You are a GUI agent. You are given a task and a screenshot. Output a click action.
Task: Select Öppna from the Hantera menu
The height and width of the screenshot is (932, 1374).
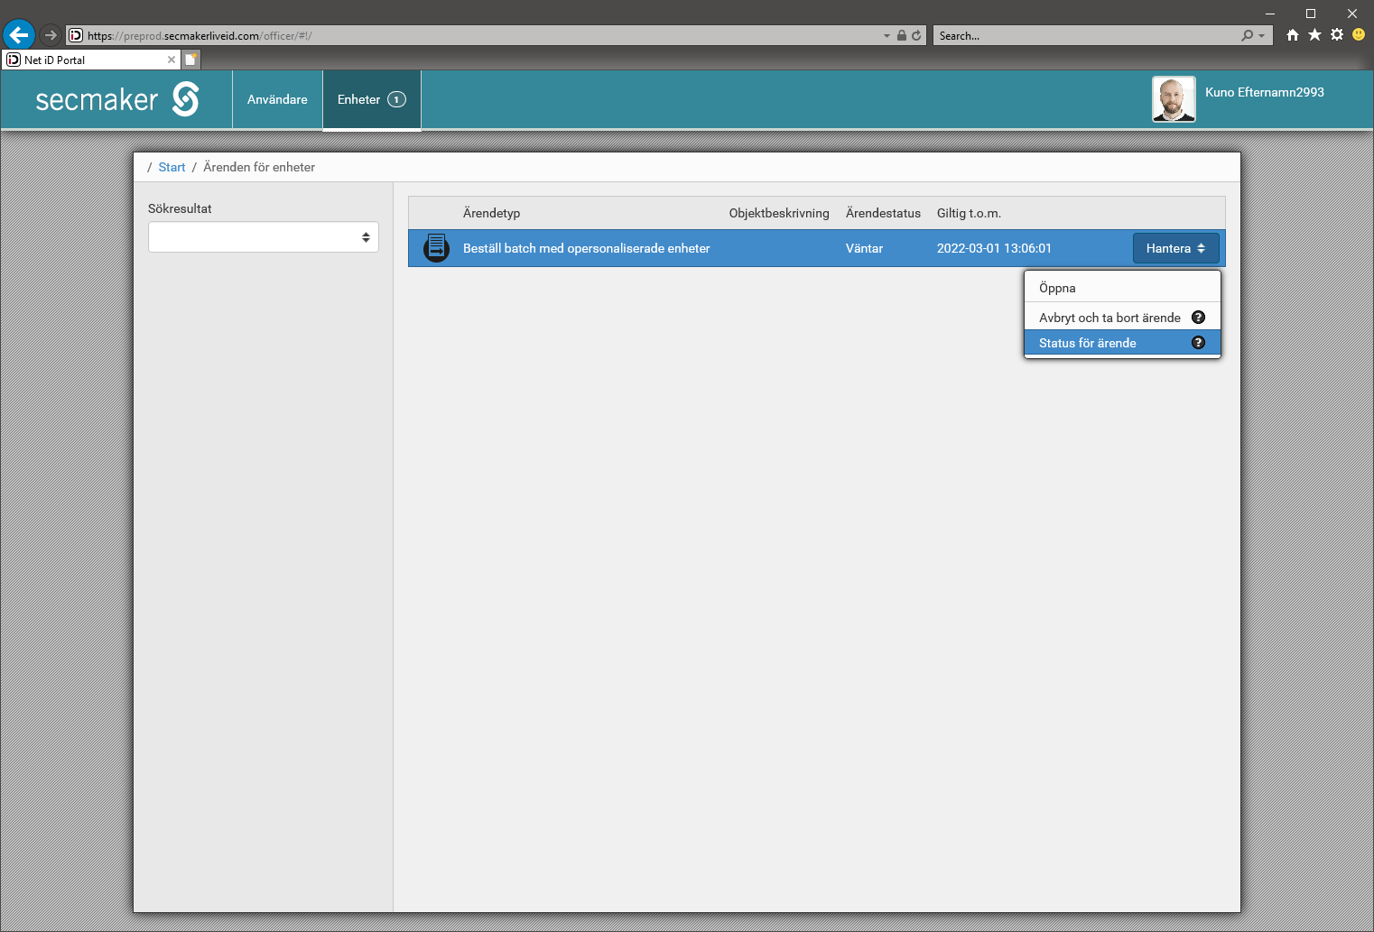click(1057, 289)
